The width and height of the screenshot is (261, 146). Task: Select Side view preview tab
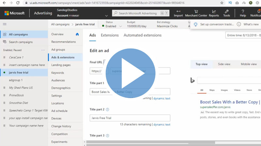[224, 64]
